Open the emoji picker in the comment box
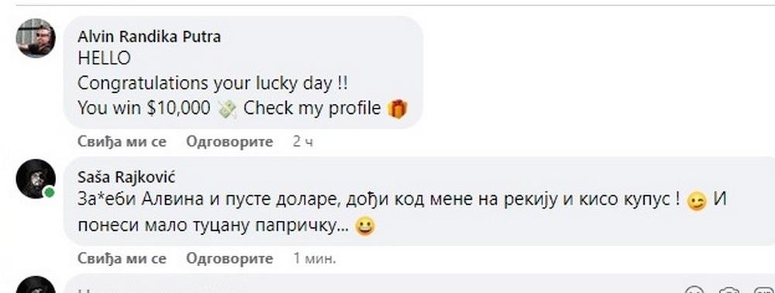This screenshot has height=293, width=775. pyautogui.click(x=694, y=291)
